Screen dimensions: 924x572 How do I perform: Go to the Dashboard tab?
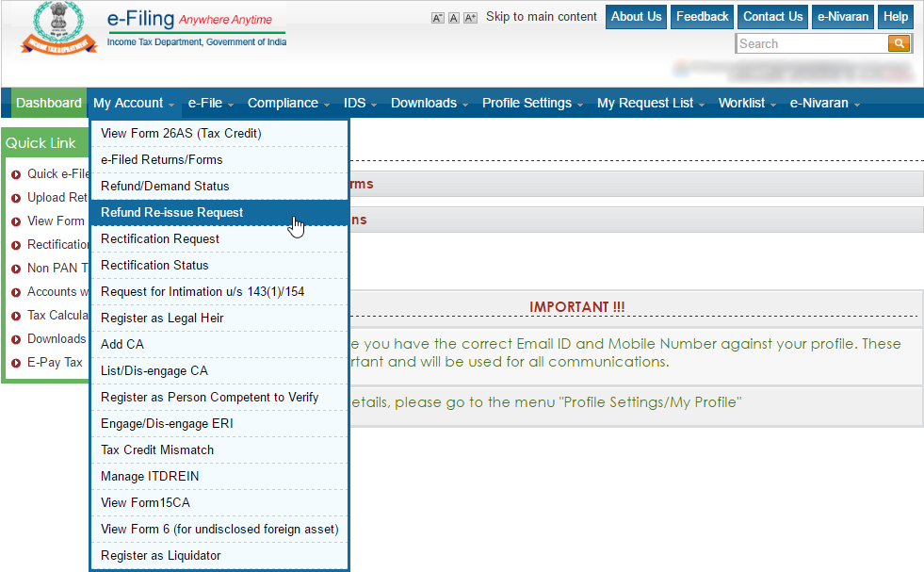coord(49,104)
